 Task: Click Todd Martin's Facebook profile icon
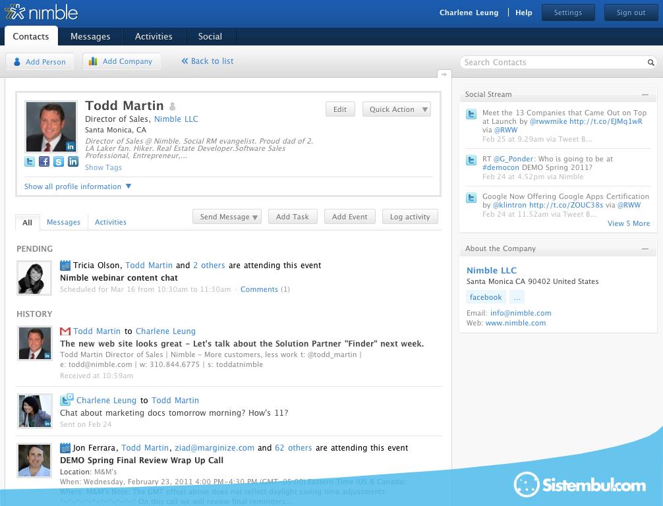point(44,161)
